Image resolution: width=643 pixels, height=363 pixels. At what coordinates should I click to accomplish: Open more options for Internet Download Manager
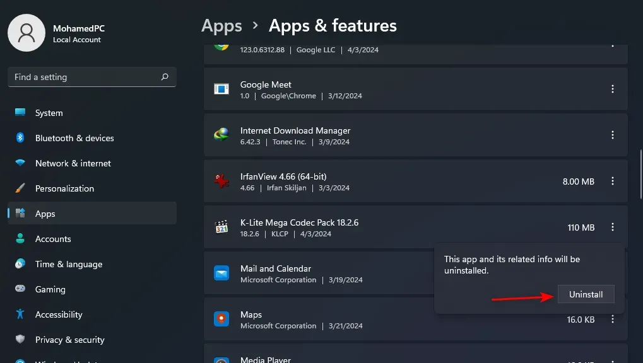[613, 135]
